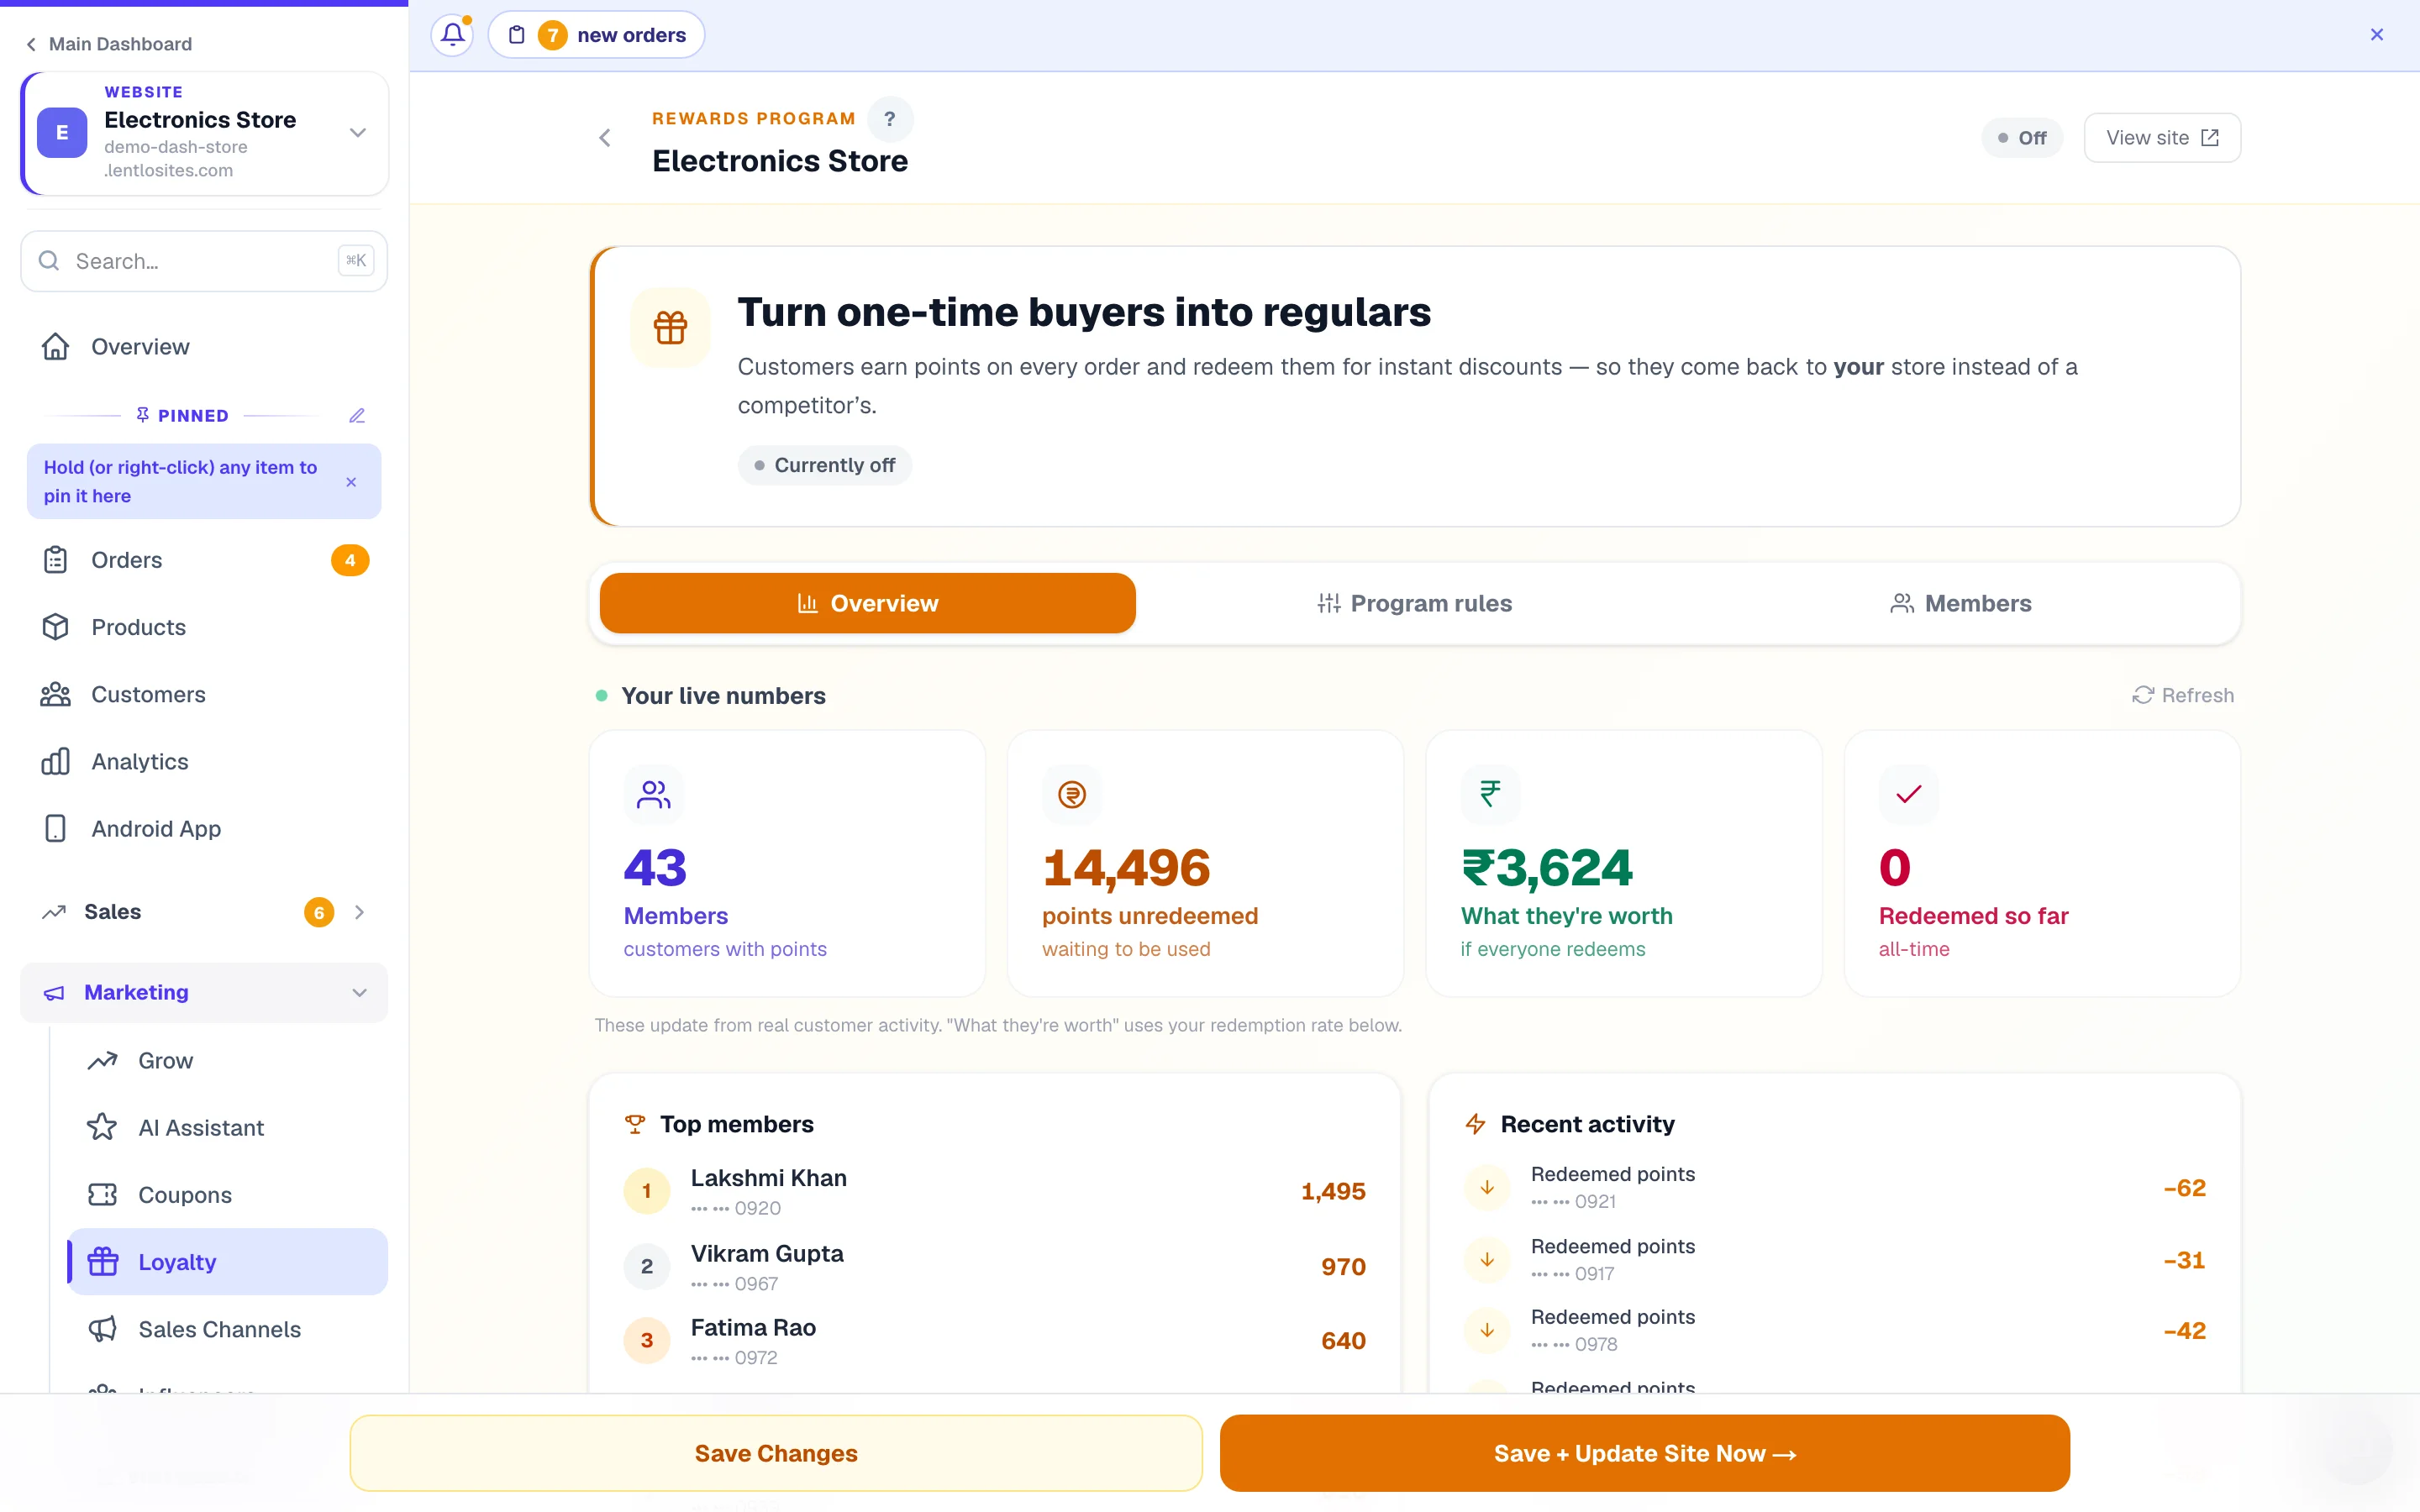Viewport: 2420px width, 1512px height.
Task: Return to Main Dashboard
Action: click(109, 44)
